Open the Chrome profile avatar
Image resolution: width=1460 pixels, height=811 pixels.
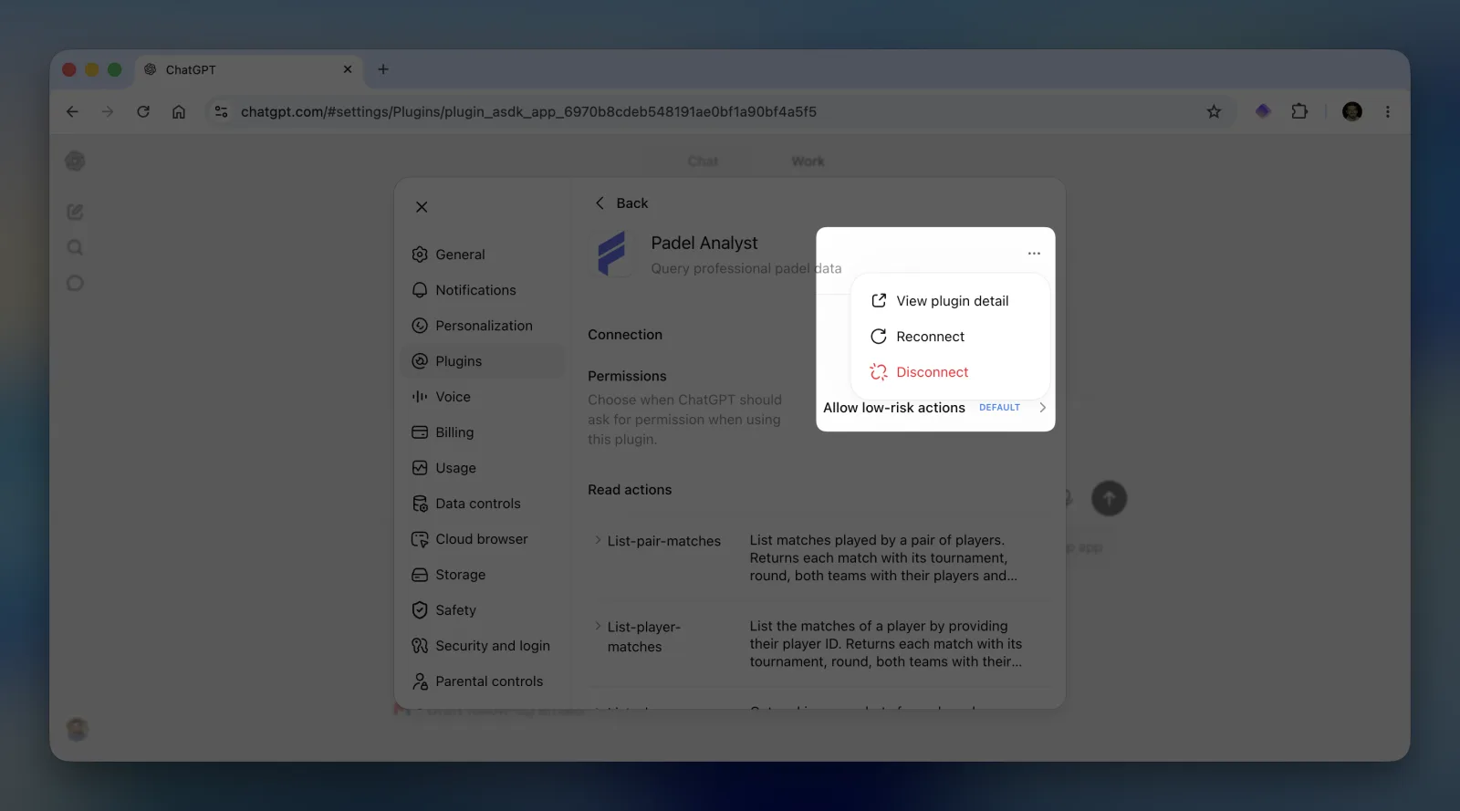tap(1352, 111)
